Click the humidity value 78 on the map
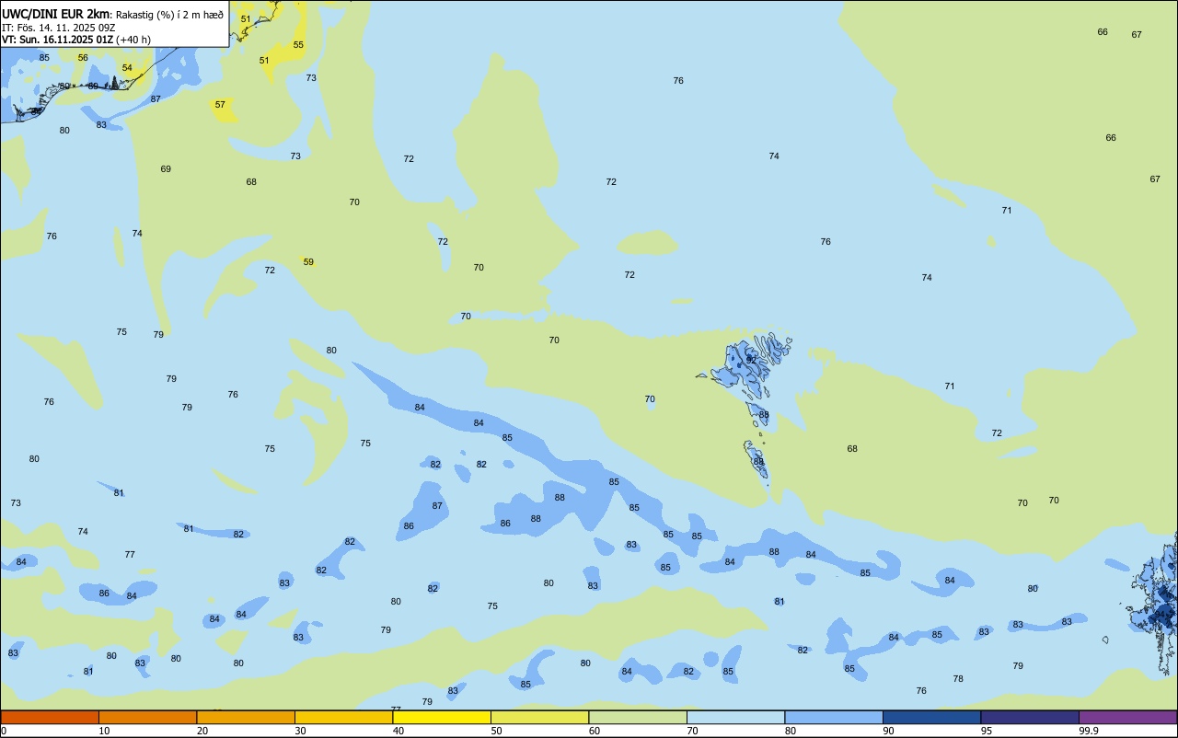Image resolution: width=1178 pixels, height=738 pixels. 958,679
